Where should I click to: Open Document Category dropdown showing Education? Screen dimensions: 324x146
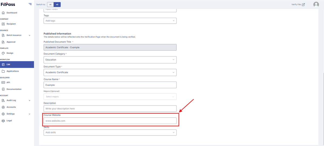110,60
